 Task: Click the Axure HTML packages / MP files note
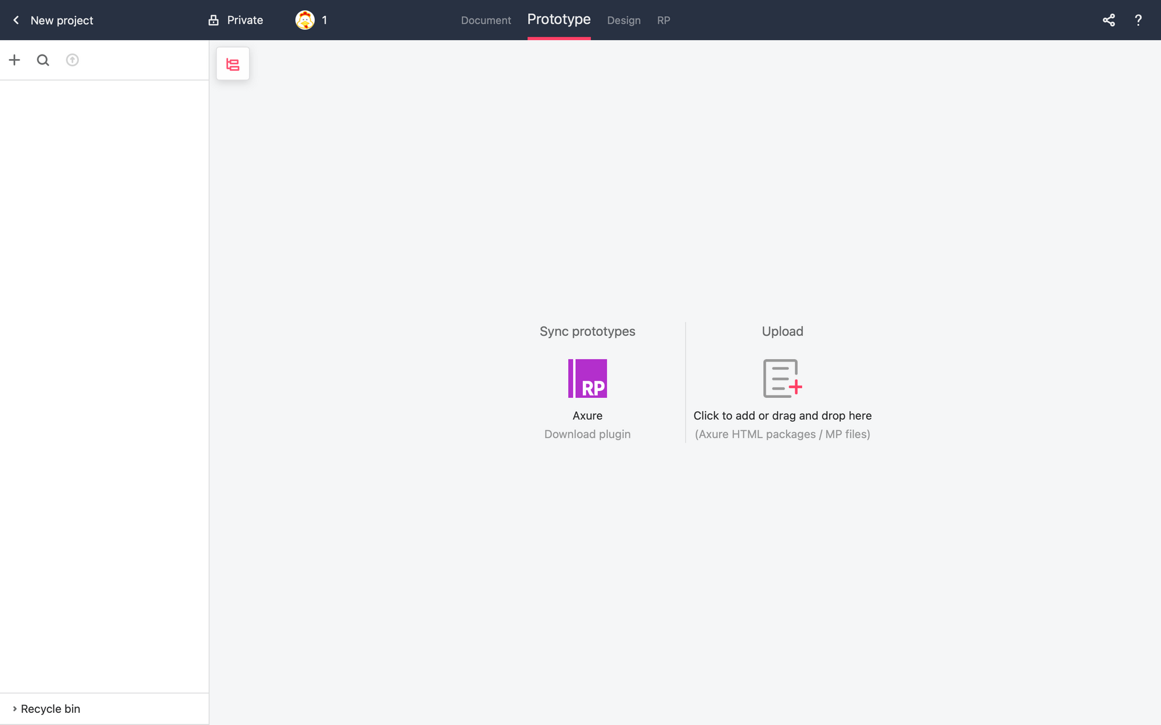(783, 434)
